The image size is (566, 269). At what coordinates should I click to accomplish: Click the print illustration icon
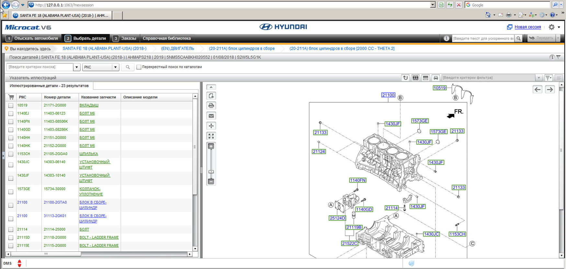click(211, 106)
